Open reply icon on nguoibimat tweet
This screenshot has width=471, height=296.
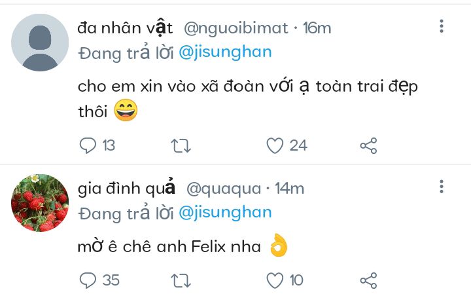88,145
